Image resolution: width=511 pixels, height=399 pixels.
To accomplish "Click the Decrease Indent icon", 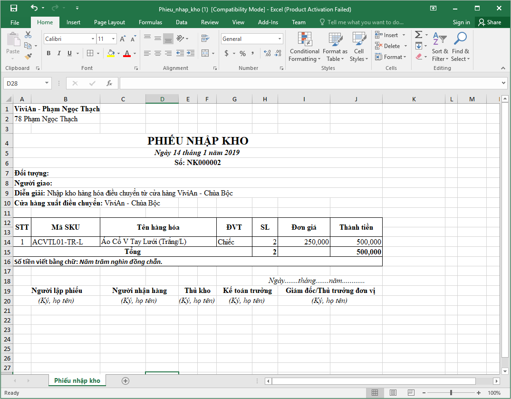I will point(180,53).
